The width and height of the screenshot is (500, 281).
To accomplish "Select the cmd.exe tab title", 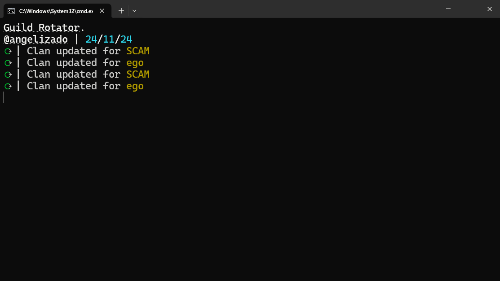I will (56, 10).
